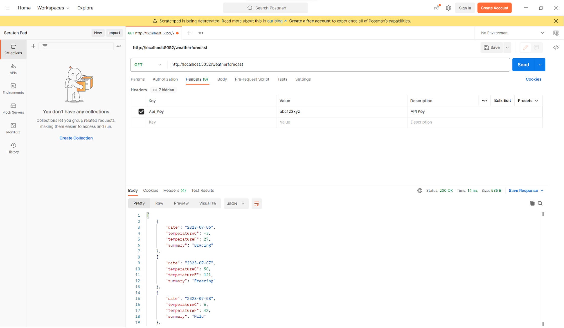564x328 pixels.
Task: Click the collections filter icon
Action: pos(45,46)
